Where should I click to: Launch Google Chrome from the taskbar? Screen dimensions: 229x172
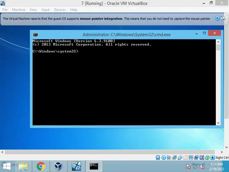pos(41,166)
